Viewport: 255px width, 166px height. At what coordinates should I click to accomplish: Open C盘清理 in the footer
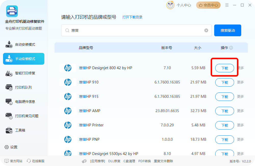pos(129,161)
